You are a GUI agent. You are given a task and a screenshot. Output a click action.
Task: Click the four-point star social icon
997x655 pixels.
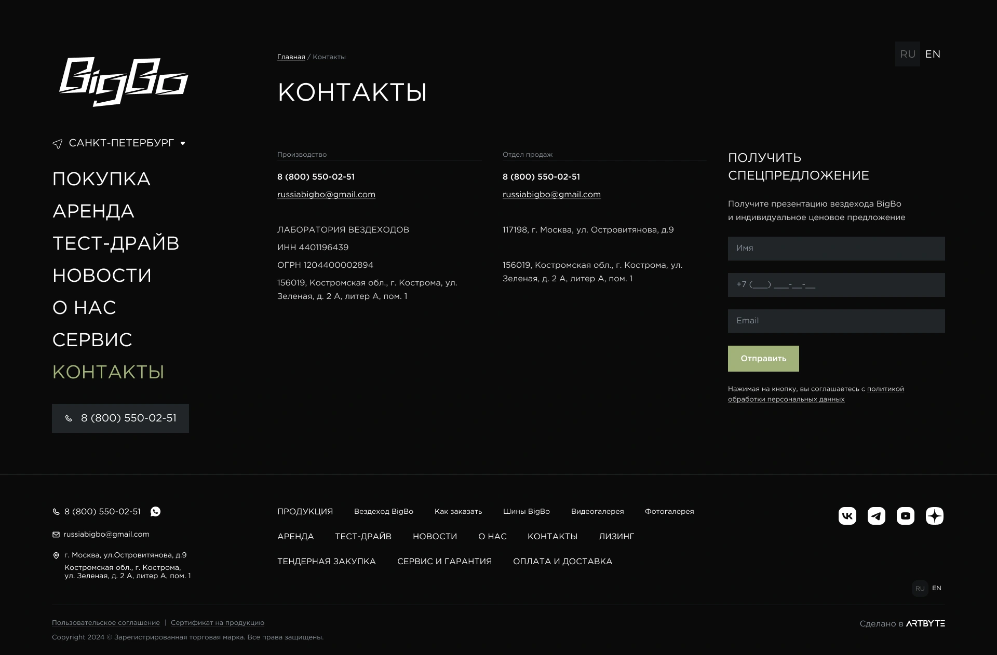pos(934,516)
